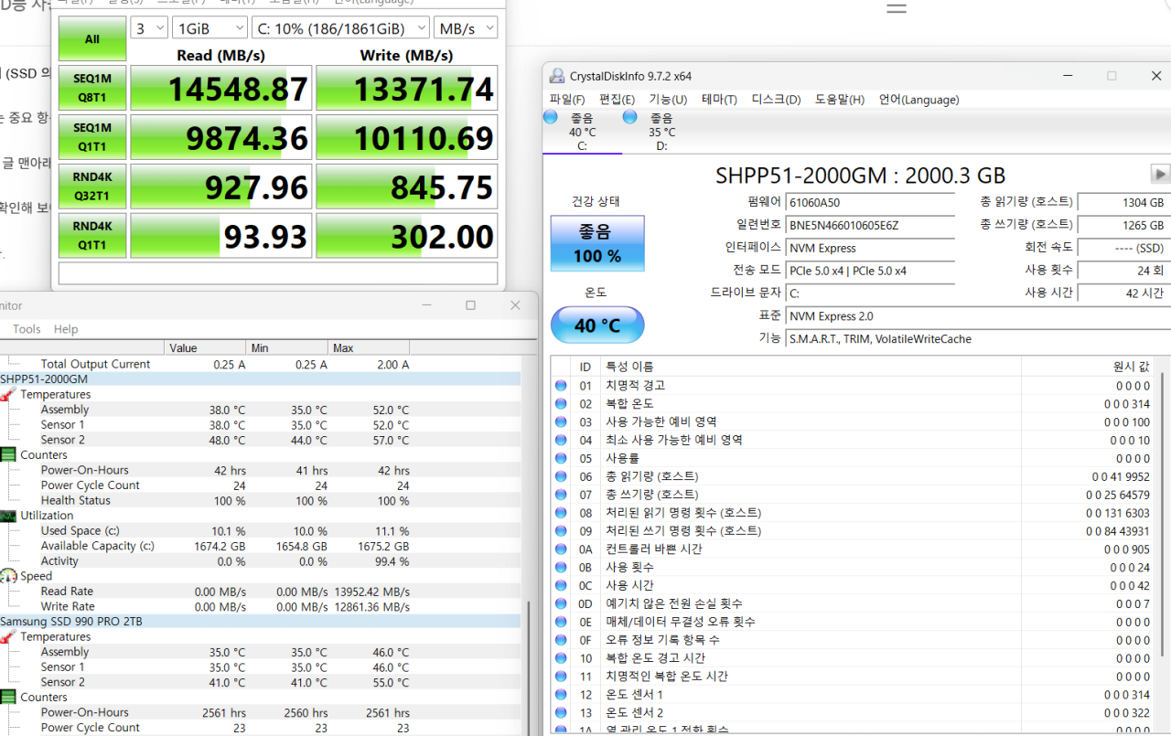Image resolution: width=1171 pixels, height=736 pixels.
Task: Start the SEQ1M Q1T1 test
Action: [92, 137]
